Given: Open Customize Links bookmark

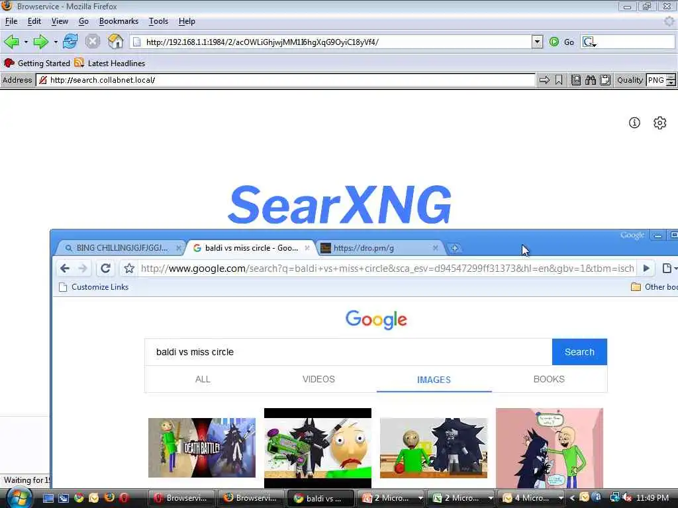Looking at the screenshot, I should (x=94, y=287).
